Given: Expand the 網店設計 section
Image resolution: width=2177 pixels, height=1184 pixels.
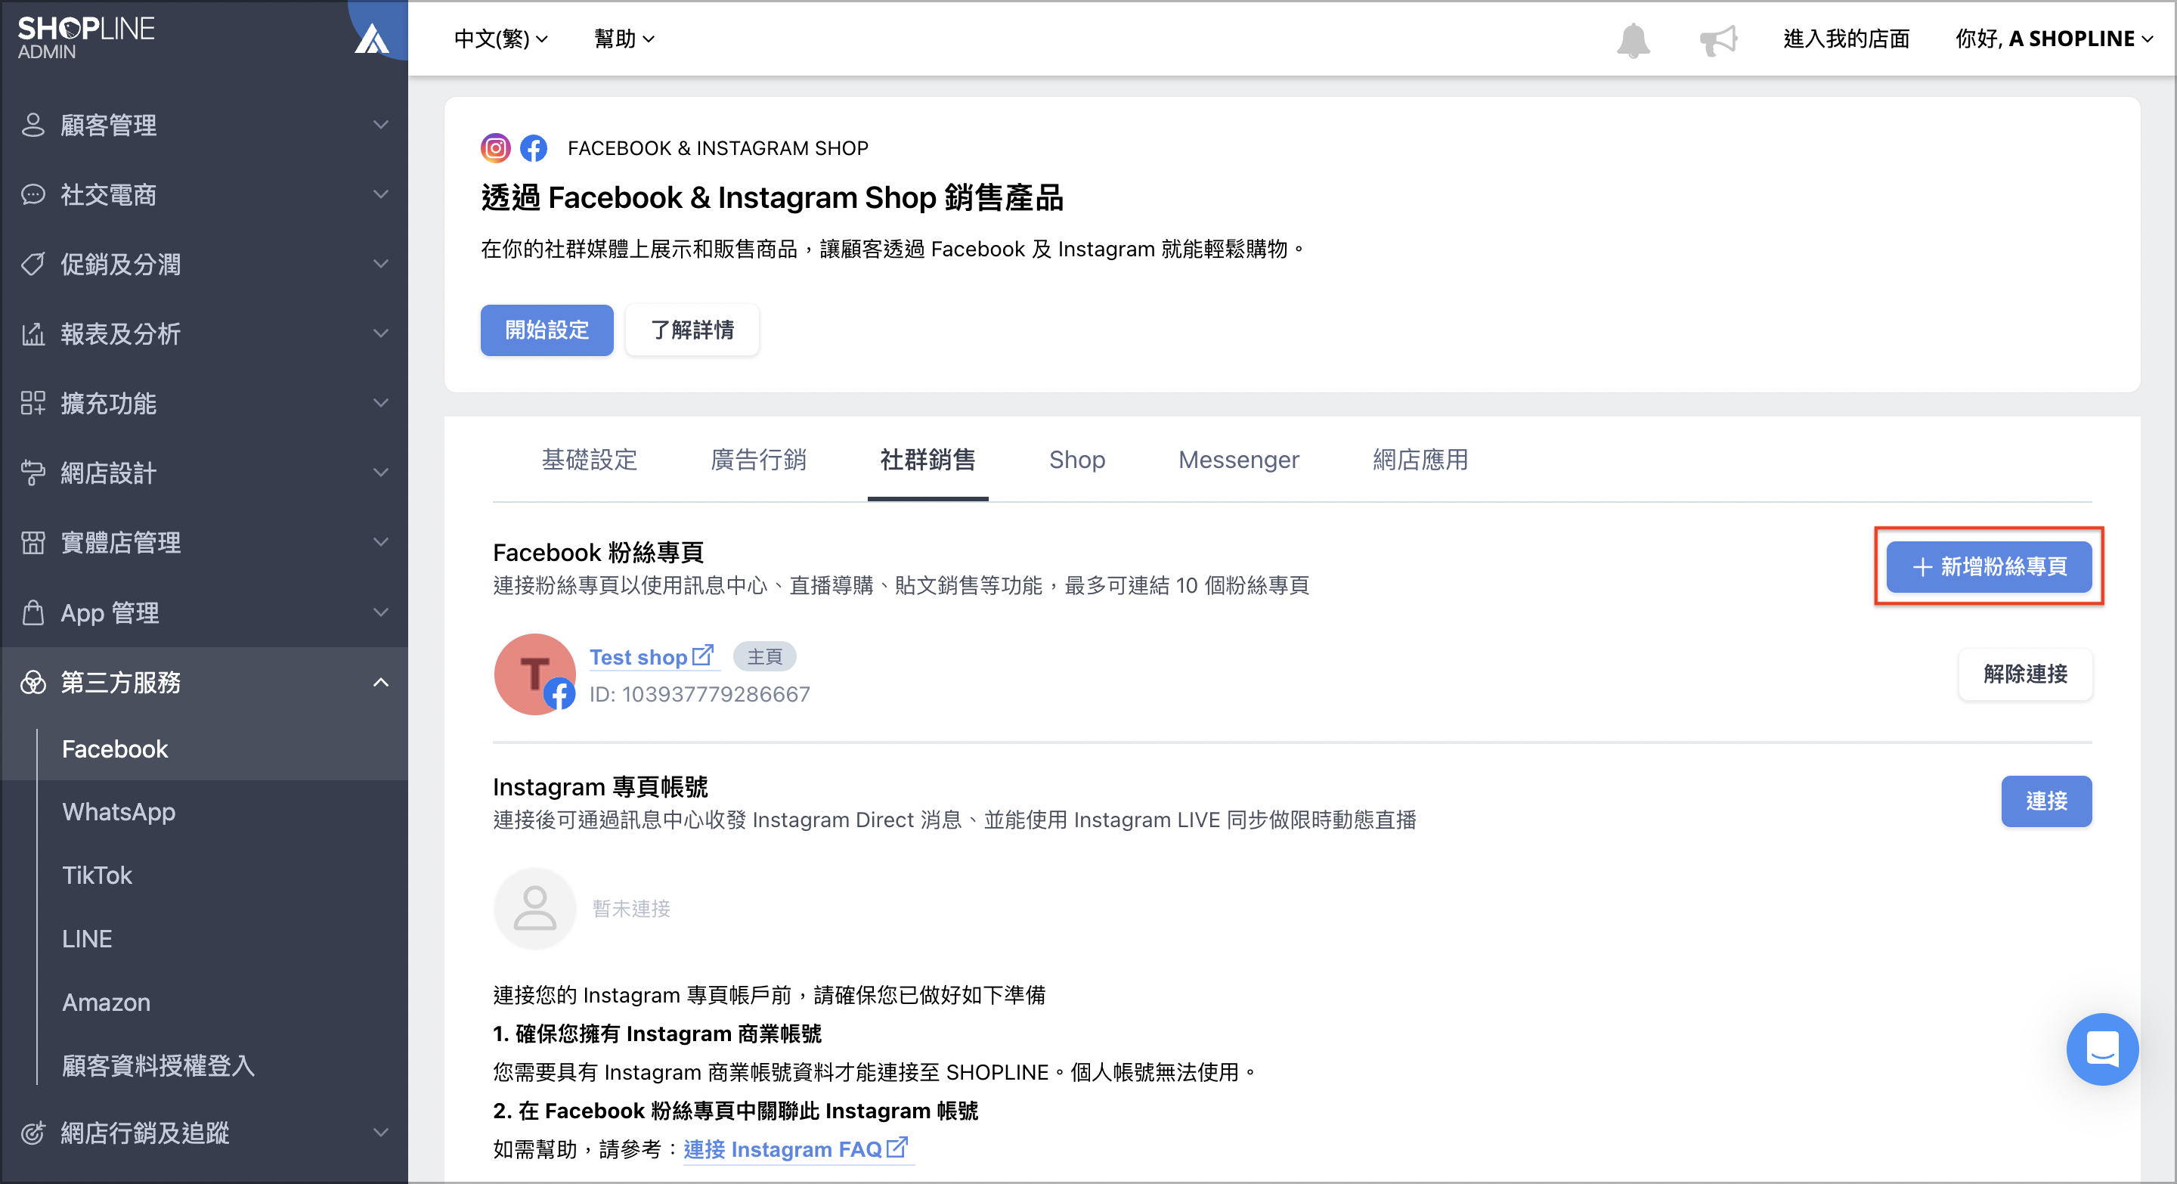Looking at the screenshot, I should click(x=205, y=473).
